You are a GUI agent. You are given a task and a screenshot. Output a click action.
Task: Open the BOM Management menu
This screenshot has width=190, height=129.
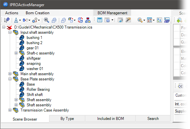click(112, 13)
